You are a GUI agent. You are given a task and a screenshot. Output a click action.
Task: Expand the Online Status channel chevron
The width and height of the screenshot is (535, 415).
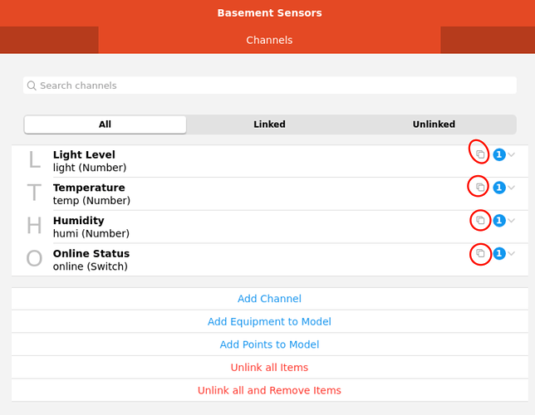click(512, 253)
